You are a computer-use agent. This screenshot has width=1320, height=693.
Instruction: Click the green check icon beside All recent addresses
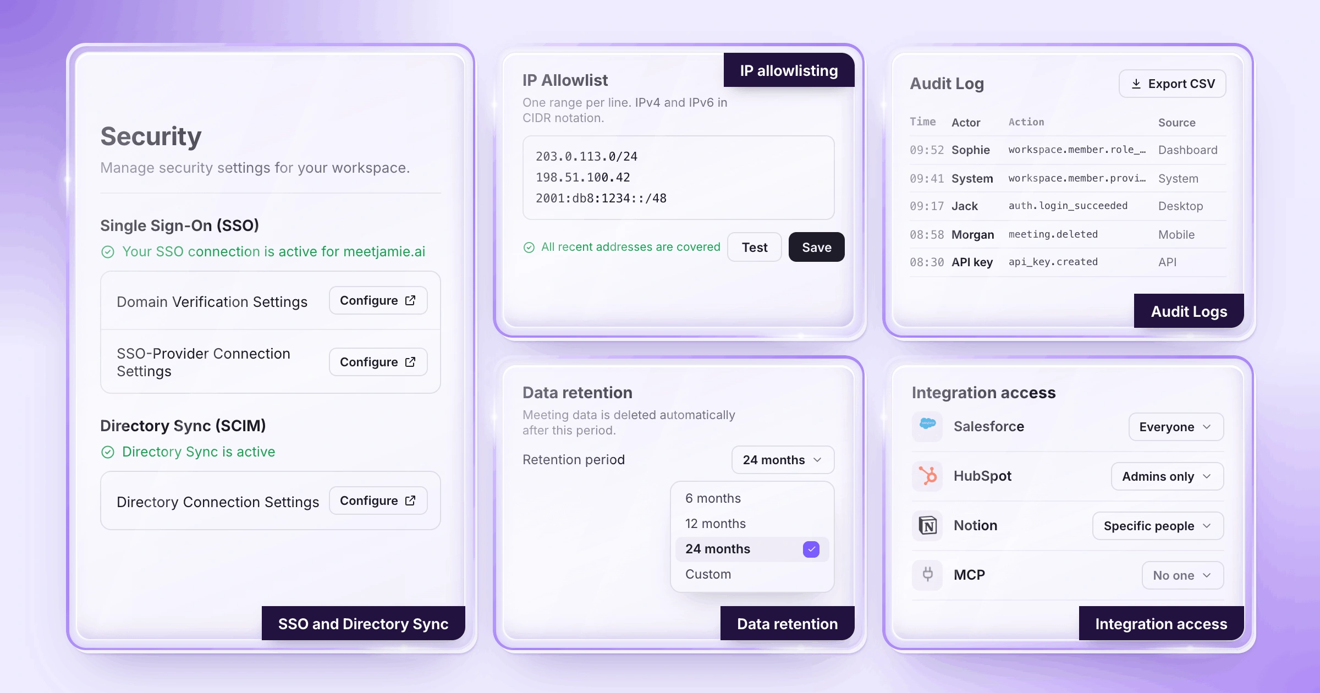coord(529,248)
